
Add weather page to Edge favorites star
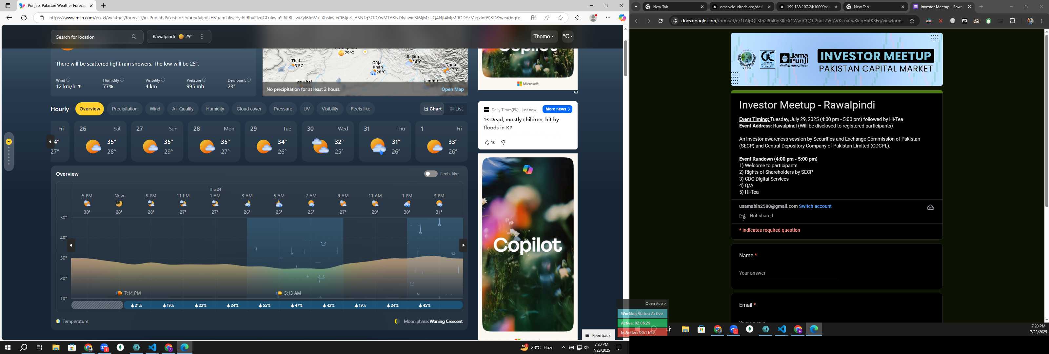tap(560, 17)
